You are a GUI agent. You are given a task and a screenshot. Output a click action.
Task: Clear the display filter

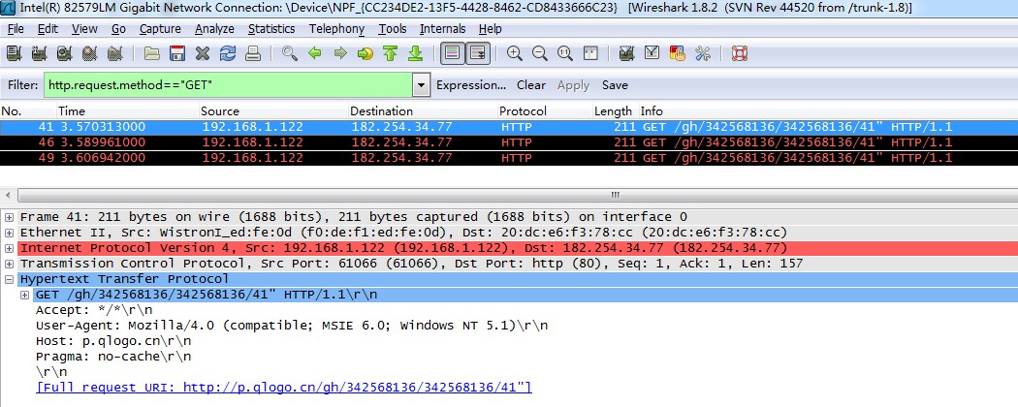(x=531, y=85)
